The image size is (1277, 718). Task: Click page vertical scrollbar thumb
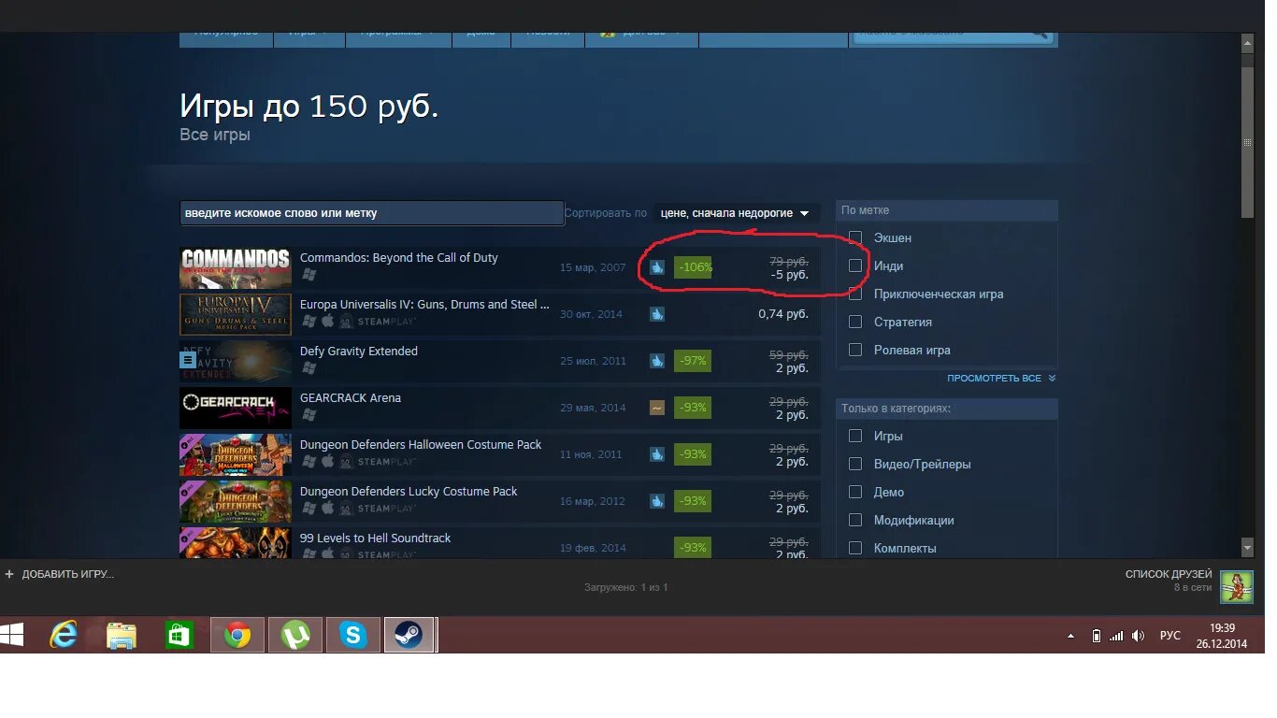[x=1247, y=143]
